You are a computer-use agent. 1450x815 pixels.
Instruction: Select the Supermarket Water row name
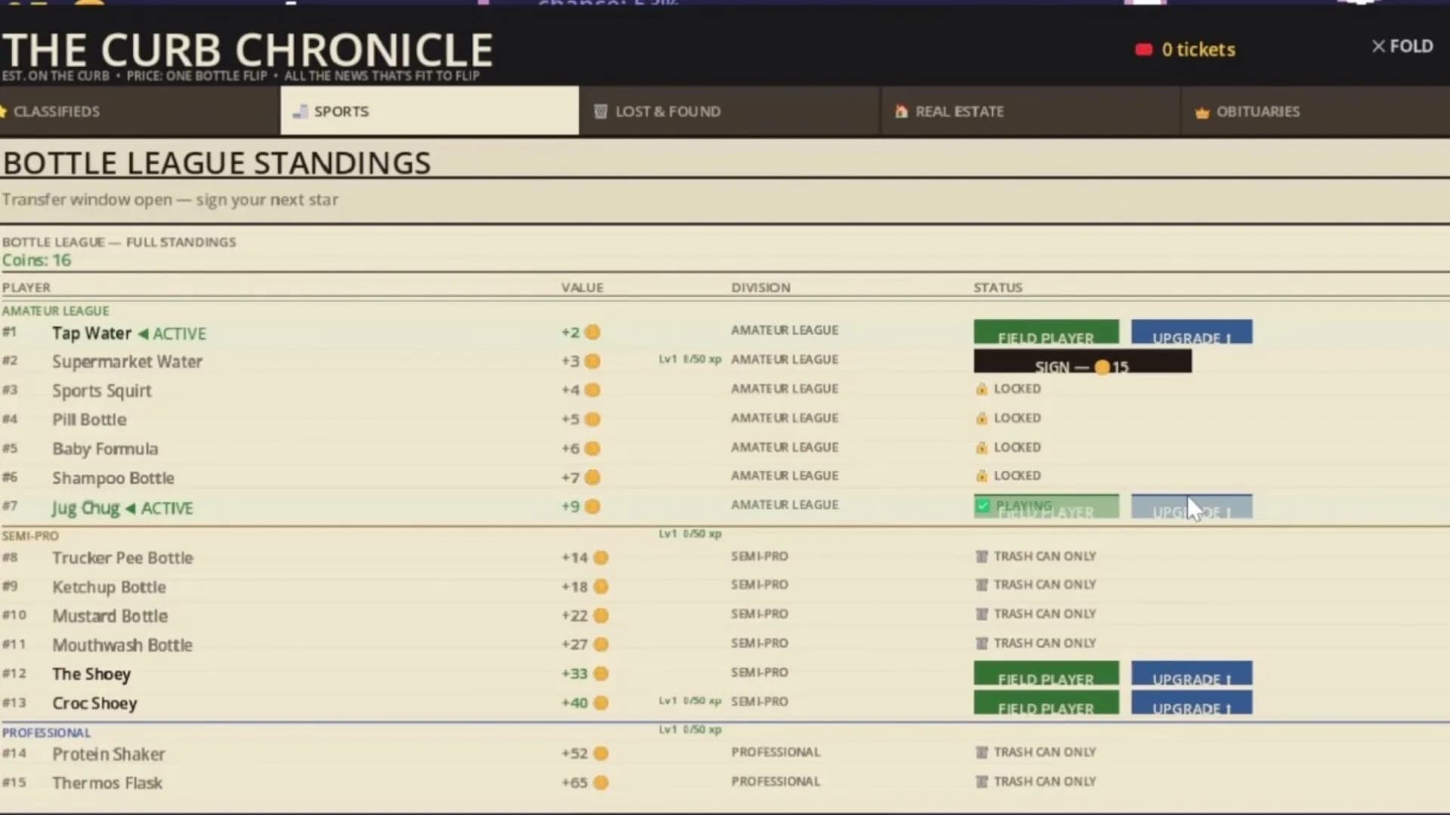coord(127,361)
